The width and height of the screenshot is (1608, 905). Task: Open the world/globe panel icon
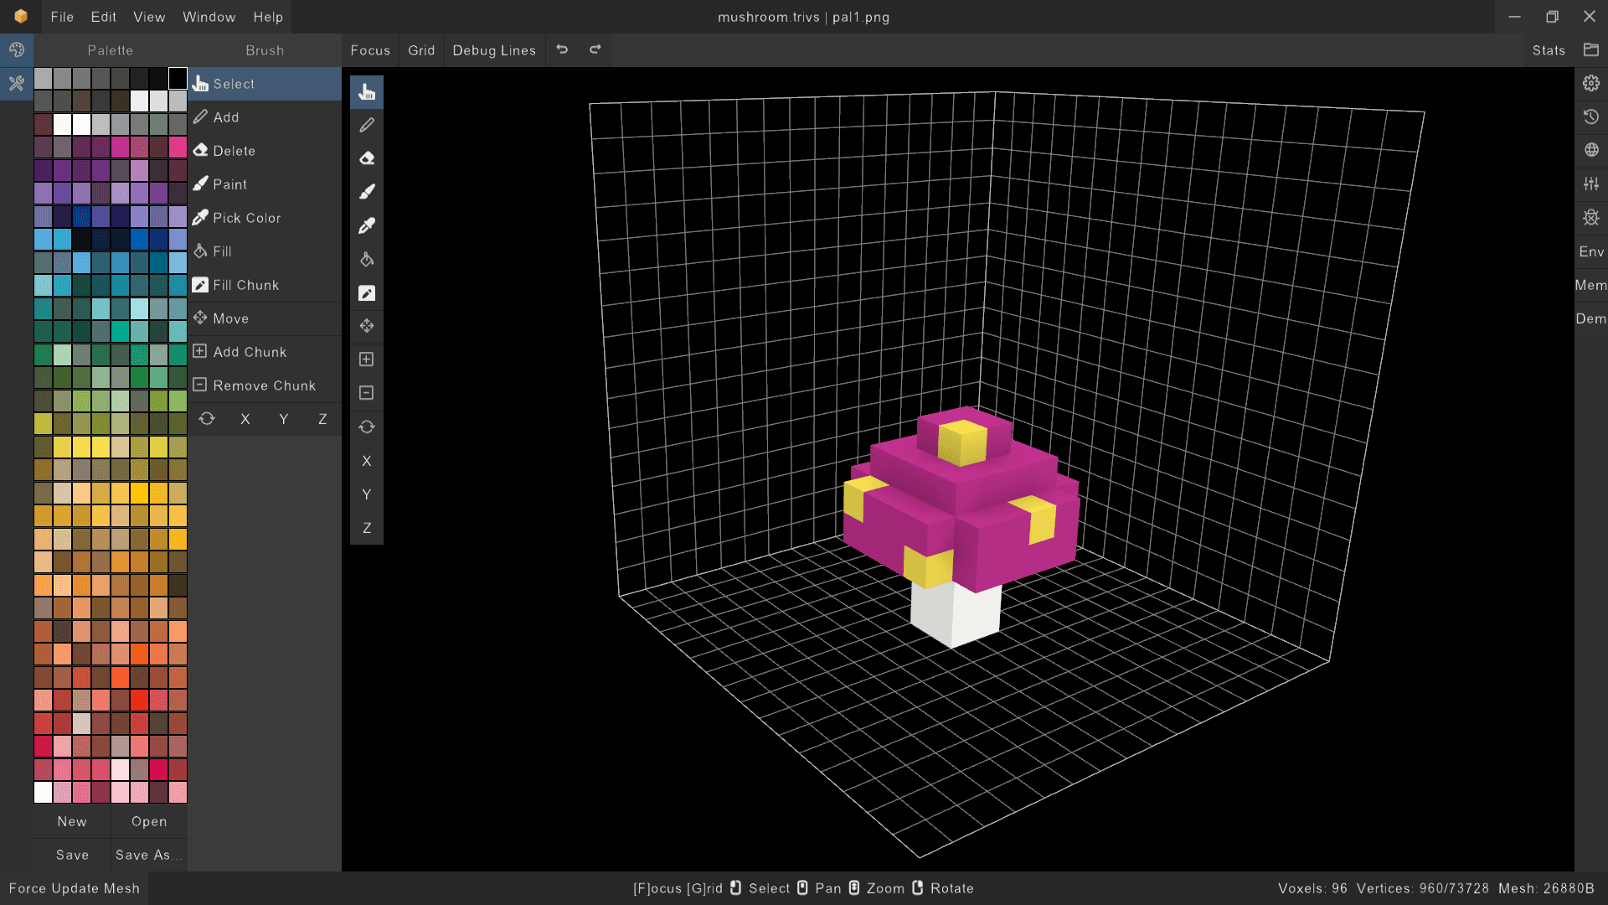point(1591,150)
